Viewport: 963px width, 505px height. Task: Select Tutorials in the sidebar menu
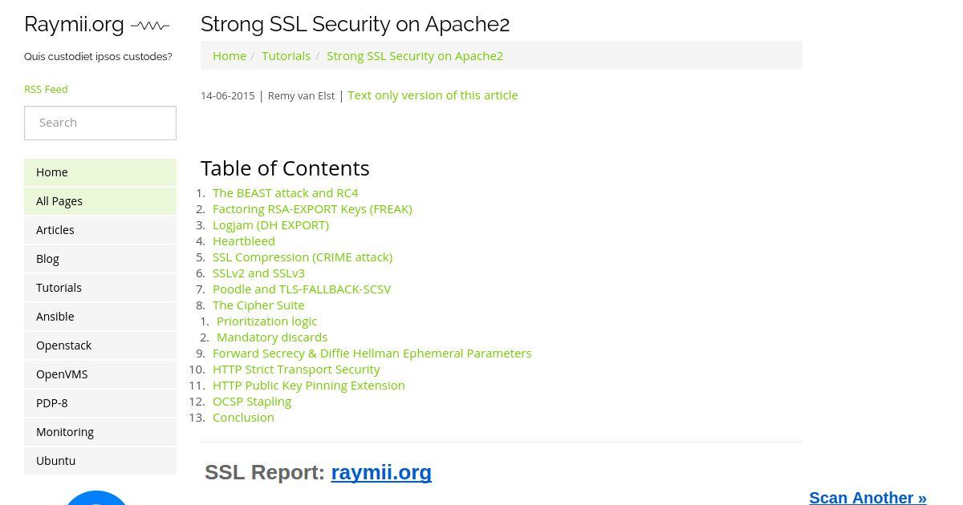[x=100, y=288]
